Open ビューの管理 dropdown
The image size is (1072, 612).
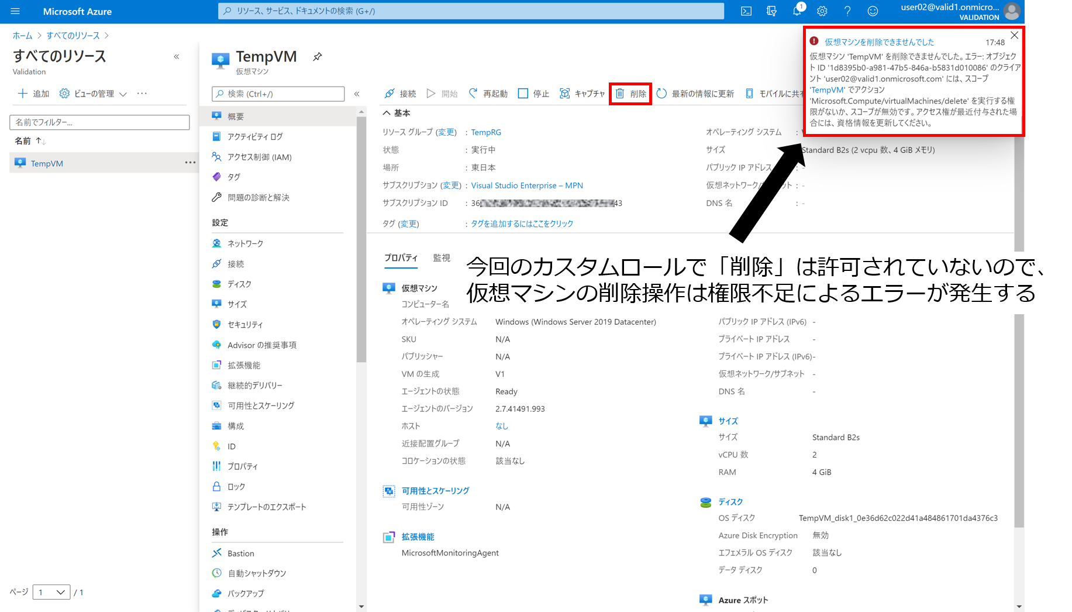pyautogui.click(x=94, y=94)
